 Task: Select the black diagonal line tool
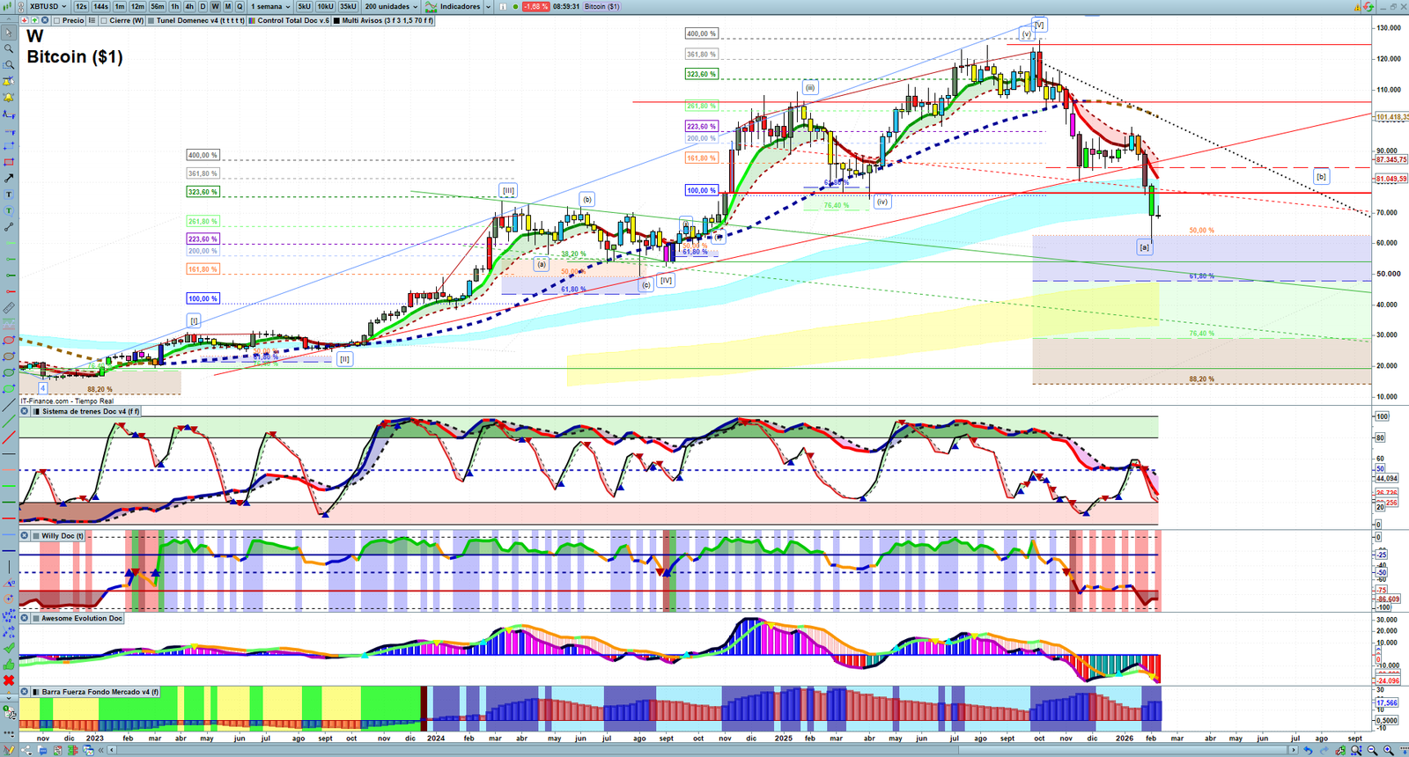tap(9, 405)
